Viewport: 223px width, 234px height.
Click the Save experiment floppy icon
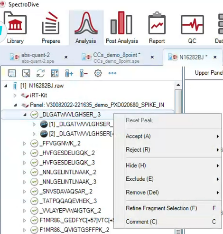12,73
